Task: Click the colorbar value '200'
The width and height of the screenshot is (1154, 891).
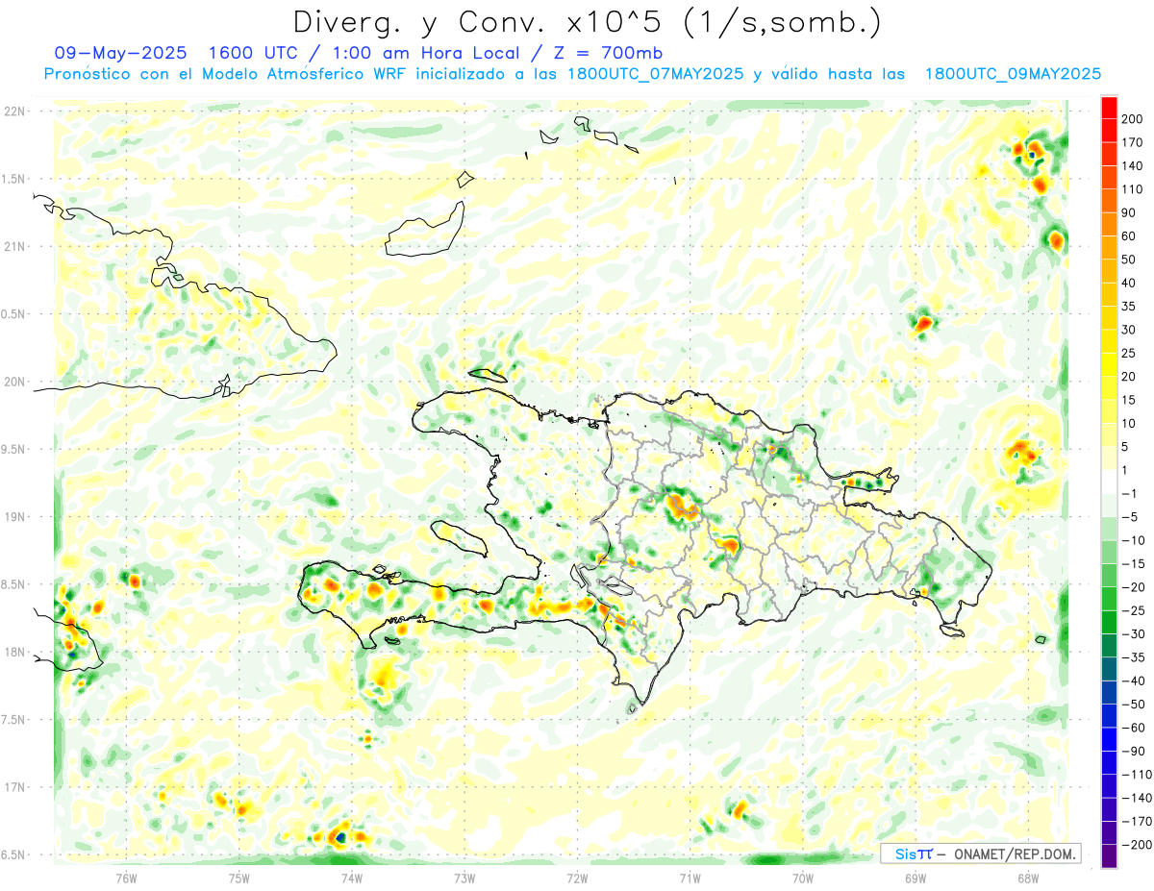Action: click(1131, 119)
